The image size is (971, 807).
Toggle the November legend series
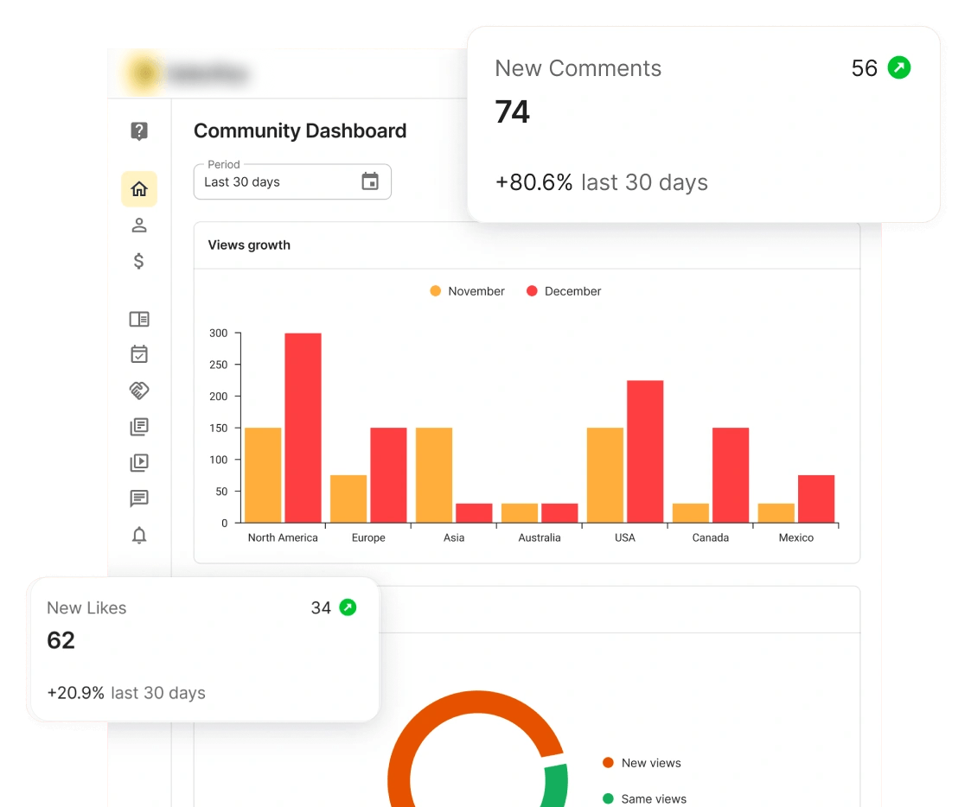click(468, 291)
